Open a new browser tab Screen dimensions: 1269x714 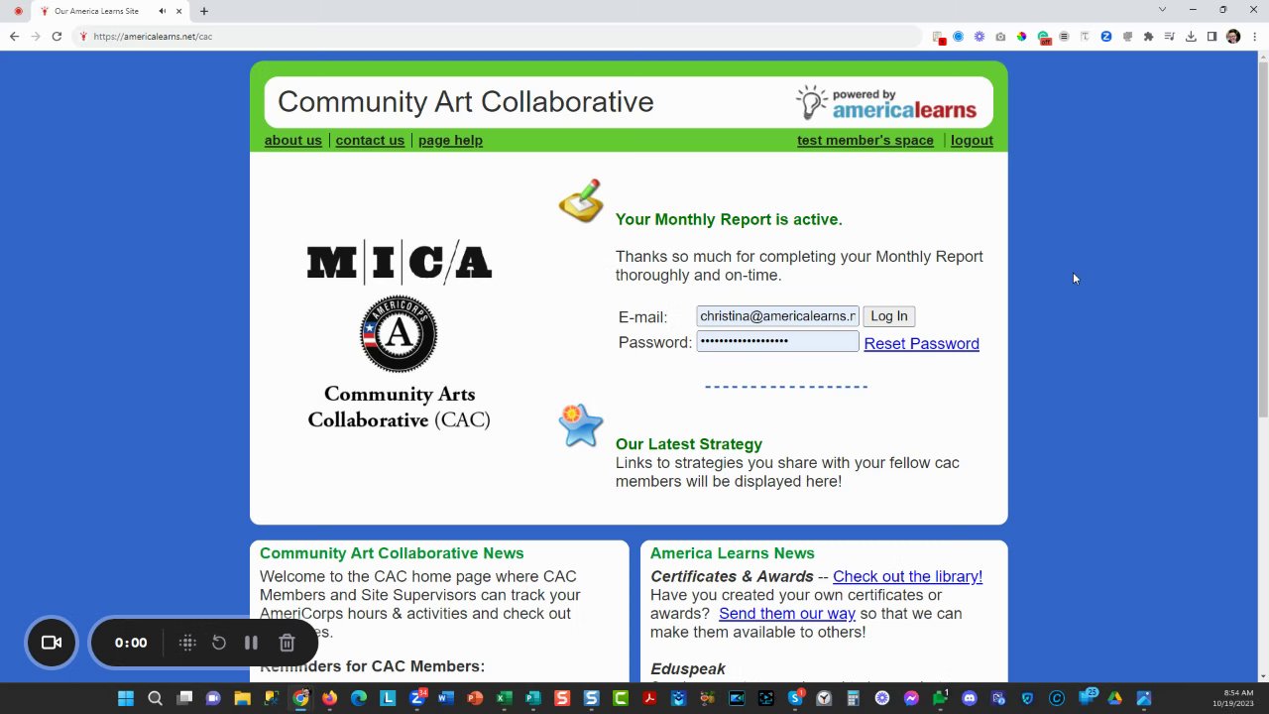[204, 11]
